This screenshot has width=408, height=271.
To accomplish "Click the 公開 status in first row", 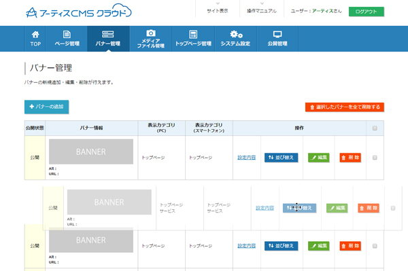I will [x=35, y=158].
